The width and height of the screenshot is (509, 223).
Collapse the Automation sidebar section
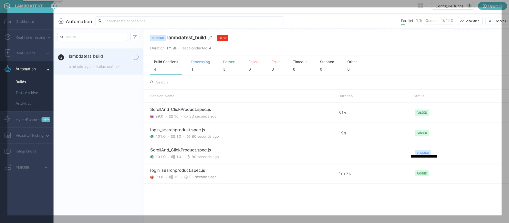pos(48,69)
